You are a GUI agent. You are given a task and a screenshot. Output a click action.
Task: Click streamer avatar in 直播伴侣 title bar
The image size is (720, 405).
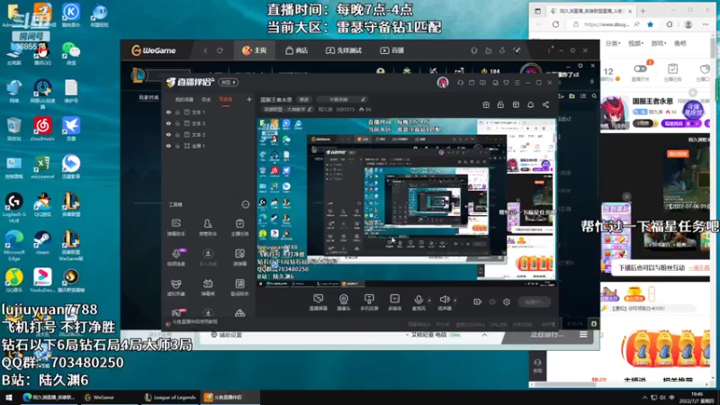(443, 83)
